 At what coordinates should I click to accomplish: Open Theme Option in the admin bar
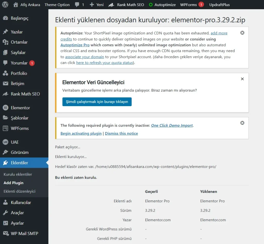(x=57, y=5)
